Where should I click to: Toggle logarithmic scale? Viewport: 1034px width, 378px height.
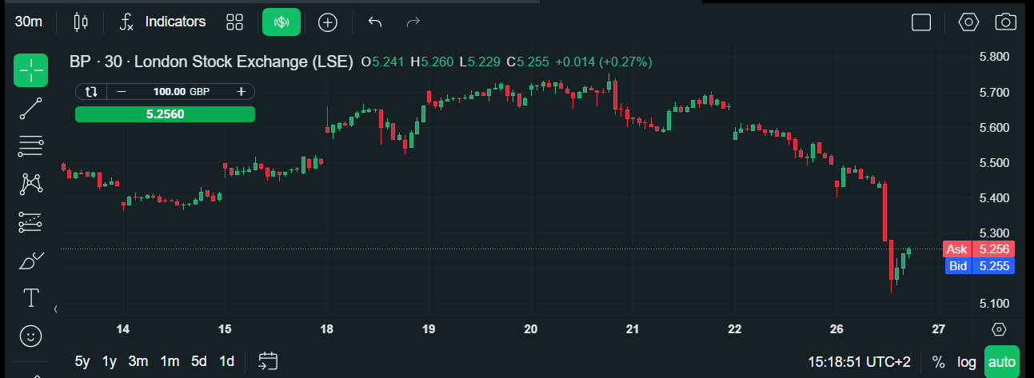tap(967, 362)
